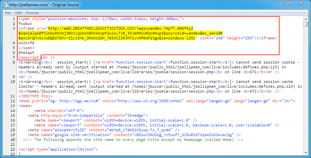Close the Original Source window
This screenshot has width=311, height=158.
coord(301,3)
